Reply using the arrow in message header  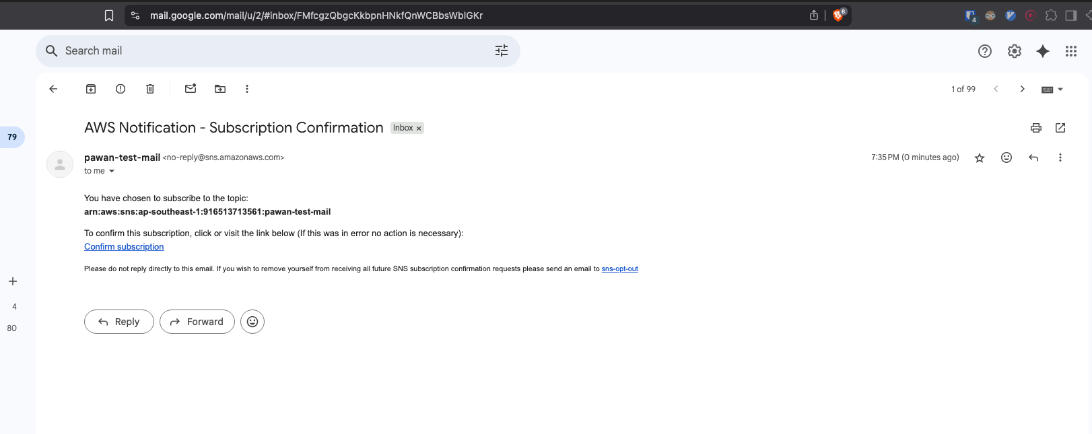[1033, 157]
